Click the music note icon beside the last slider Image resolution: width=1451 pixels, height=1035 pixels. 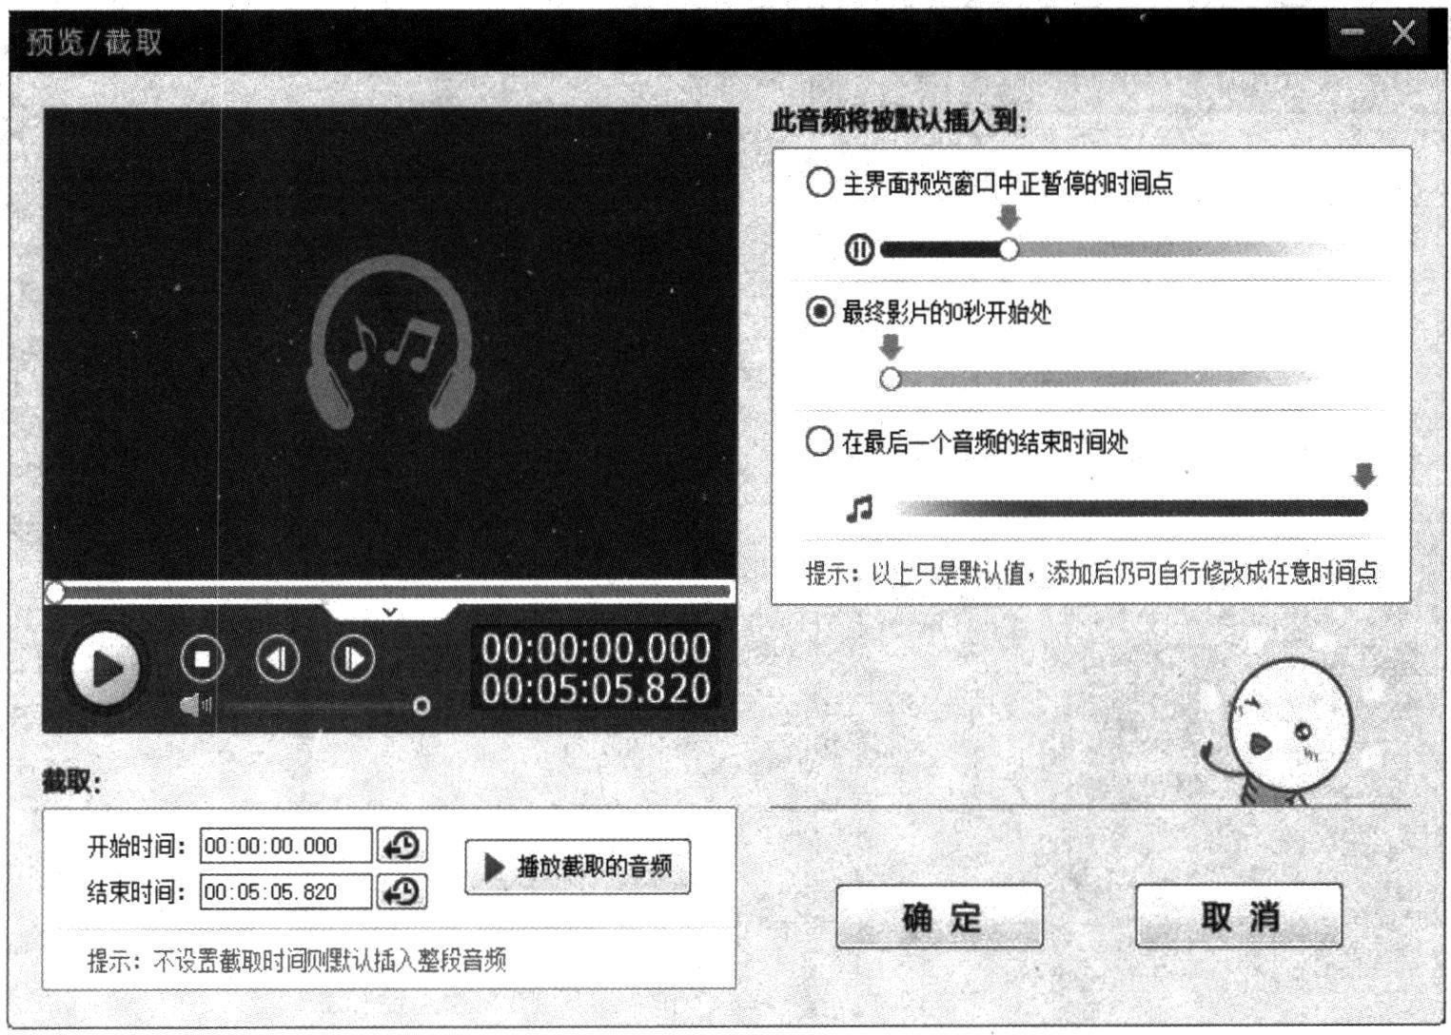pyautogui.click(x=859, y=509)
